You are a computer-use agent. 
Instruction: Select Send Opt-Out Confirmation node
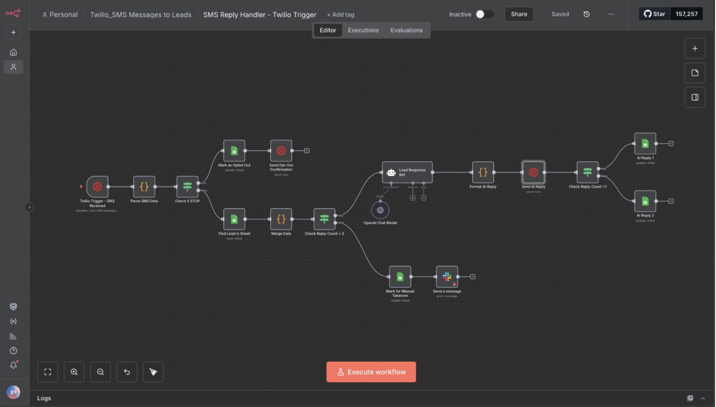coord(281,151)
